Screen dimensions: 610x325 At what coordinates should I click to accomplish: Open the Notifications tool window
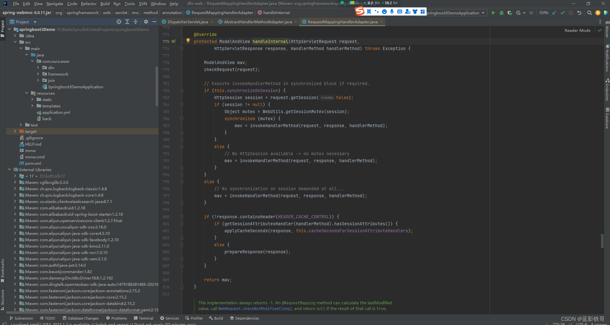pos(607,58)
